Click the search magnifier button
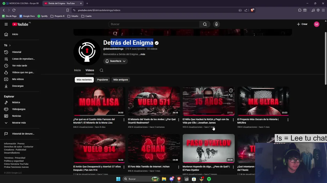327x183 pixels. 205,24
